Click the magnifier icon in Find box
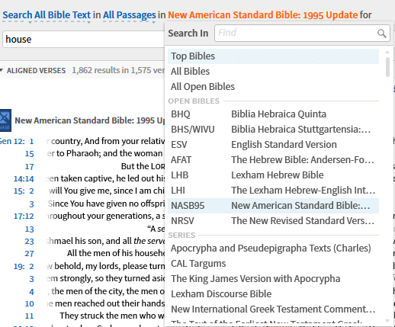This screenshot has width=395, height=327. (381, 34)
